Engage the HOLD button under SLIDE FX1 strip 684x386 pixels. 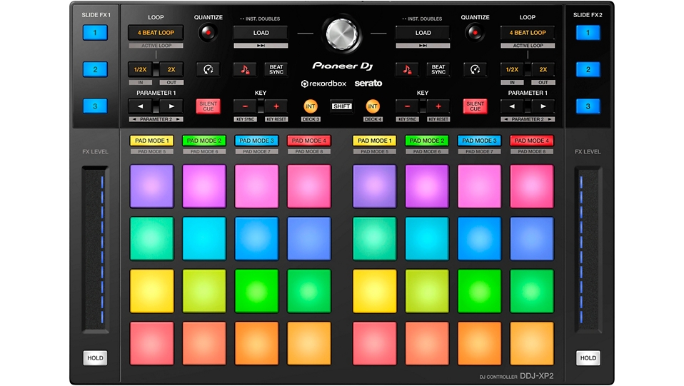coord(95,358)
